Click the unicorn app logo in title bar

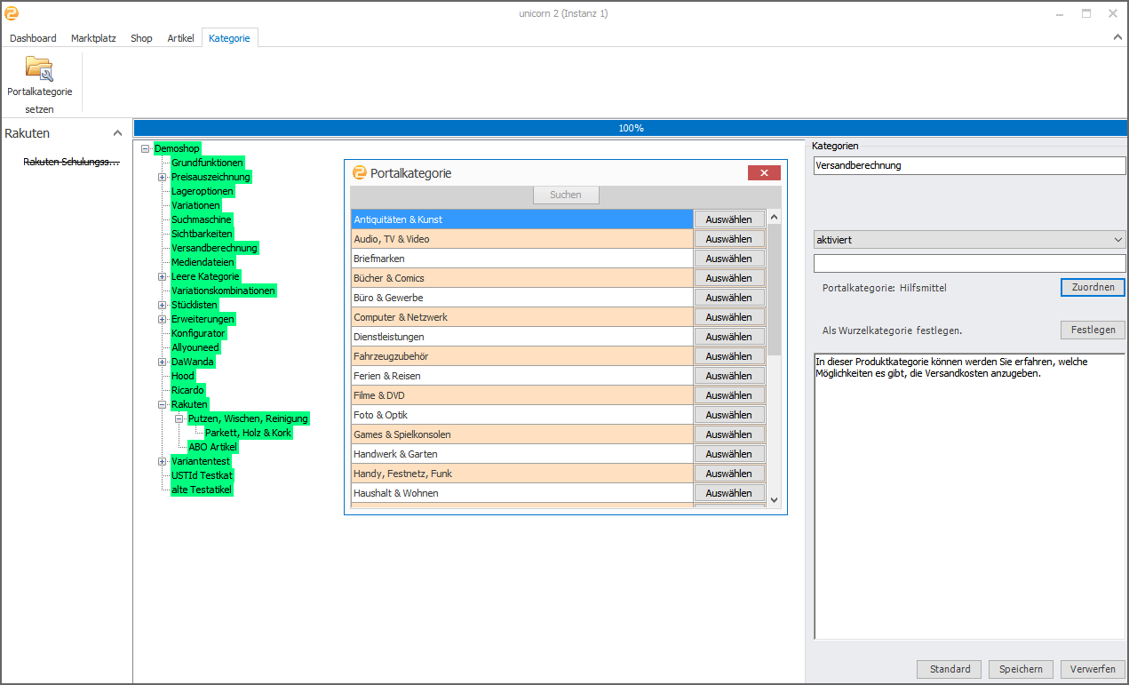click(x=12, y=13)
